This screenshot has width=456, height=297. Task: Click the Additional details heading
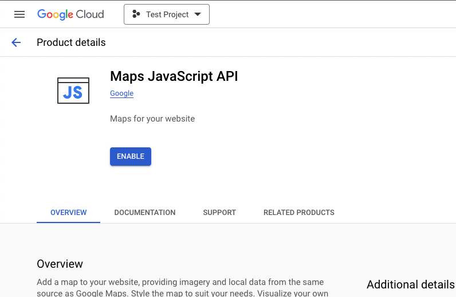coord(410,284)
